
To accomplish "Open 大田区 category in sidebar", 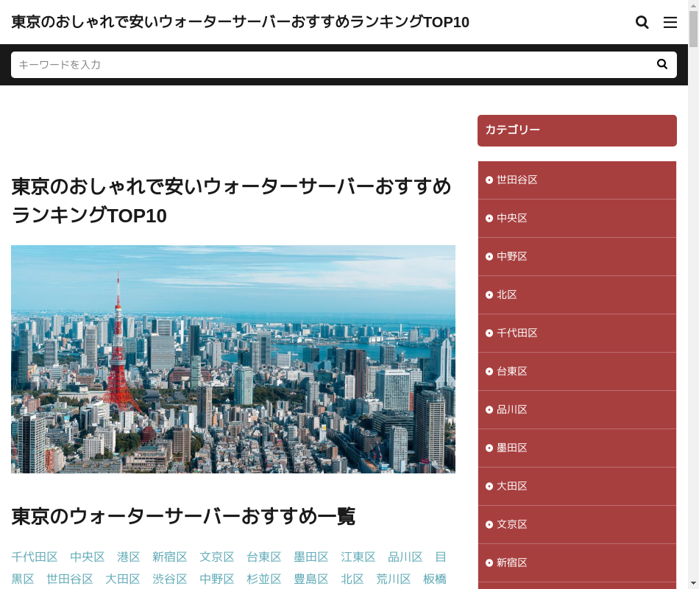I will tap(577, 487).
